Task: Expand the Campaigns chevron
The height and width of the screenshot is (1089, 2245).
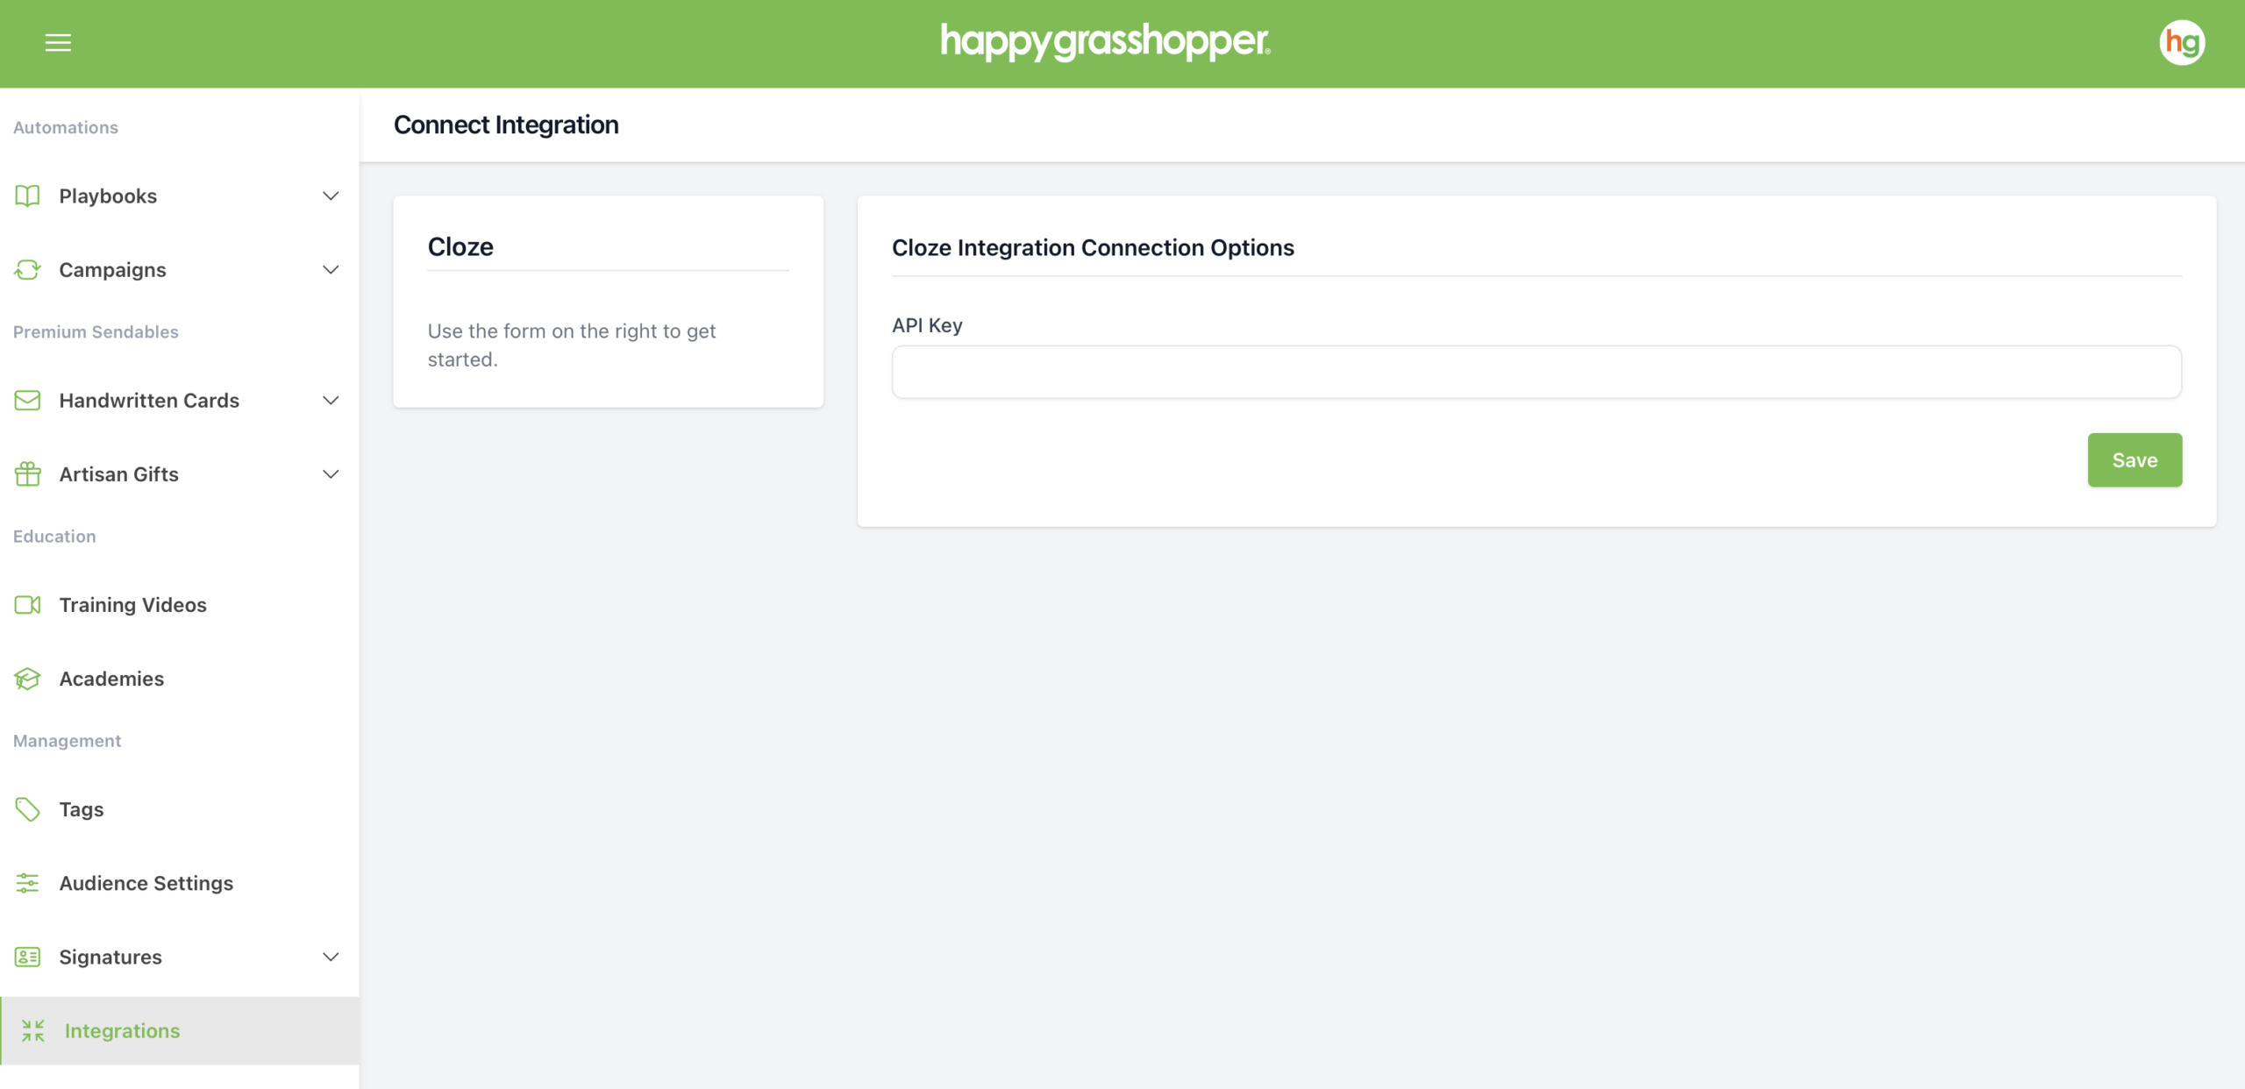Action: pyautogui.click(x=331, y=269)
